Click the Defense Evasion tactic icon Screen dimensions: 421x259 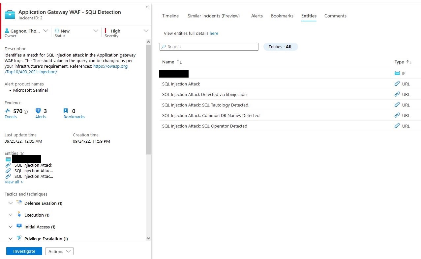tap(19, 203)
